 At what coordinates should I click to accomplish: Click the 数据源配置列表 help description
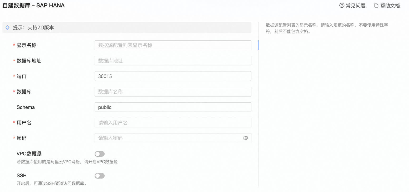tap(327, 28)
